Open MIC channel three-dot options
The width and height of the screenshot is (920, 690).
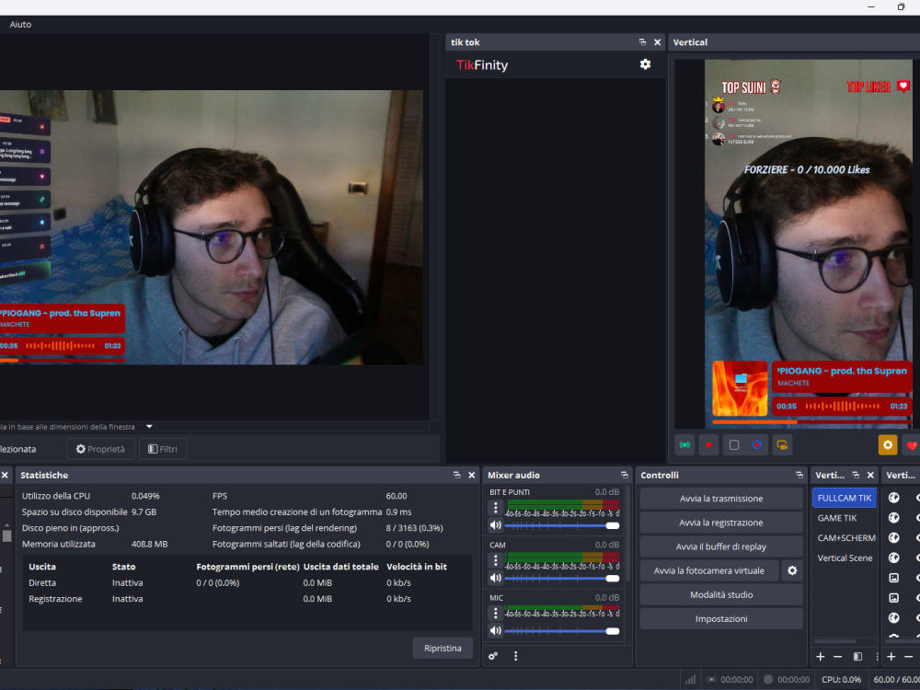coord(496,613)
